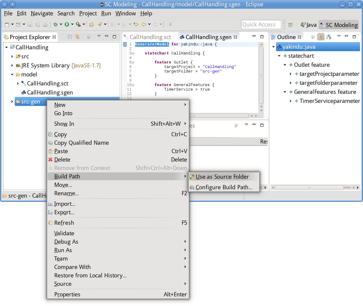Expand the JRE System Library node

12,65
